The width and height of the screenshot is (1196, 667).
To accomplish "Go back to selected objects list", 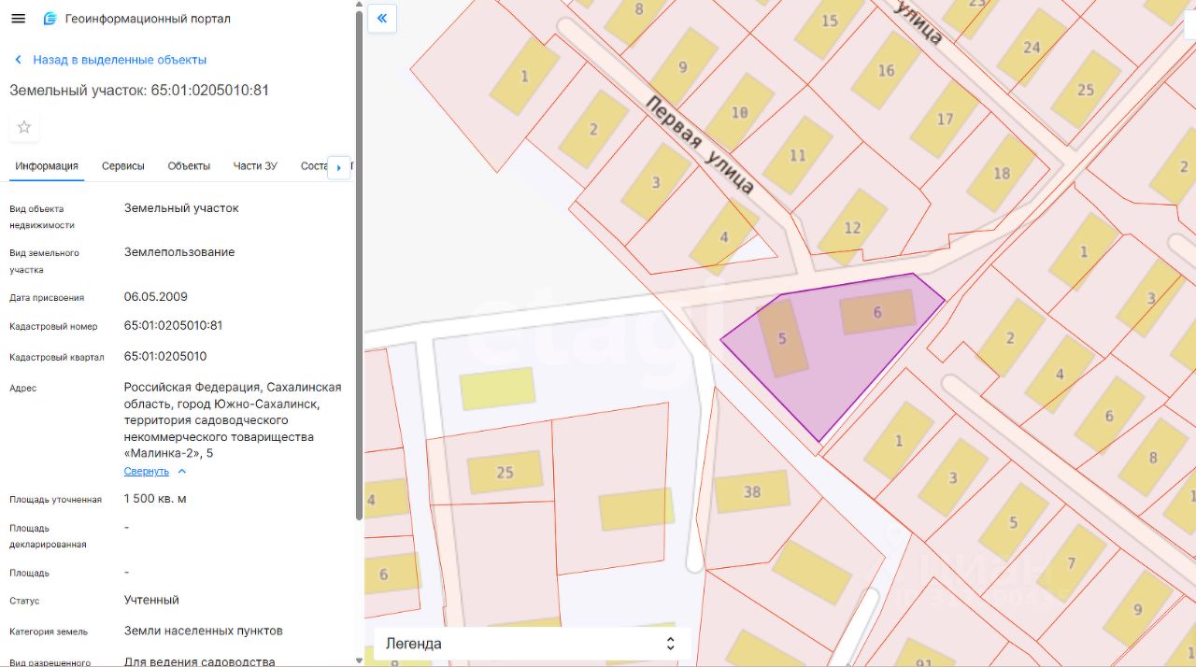I will tap(120, 60).
